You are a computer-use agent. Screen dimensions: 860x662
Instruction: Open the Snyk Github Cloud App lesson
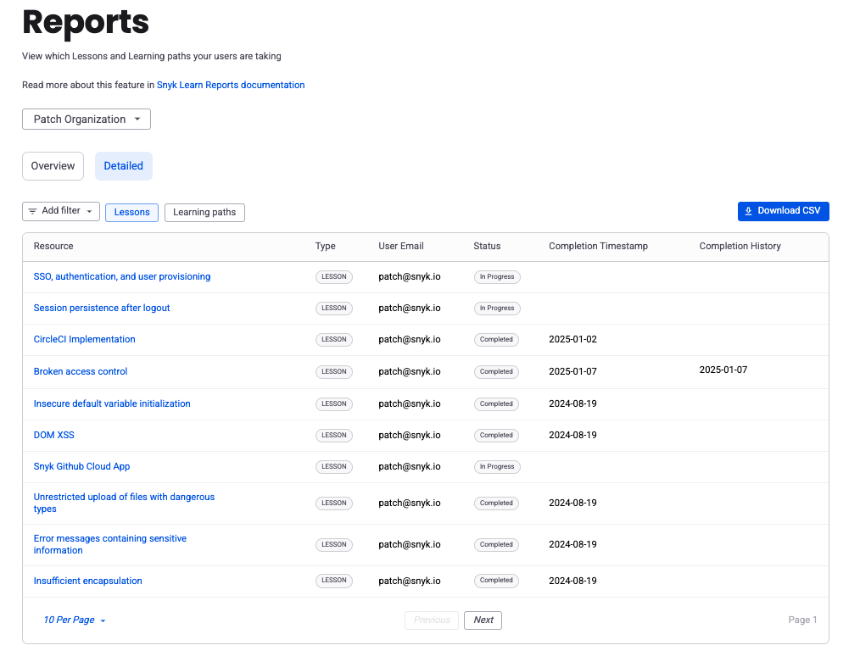tap(82, 466)
